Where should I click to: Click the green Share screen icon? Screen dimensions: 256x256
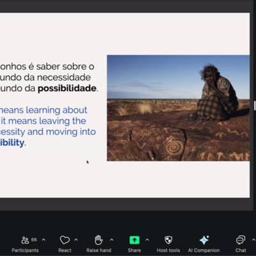point(134,240)
